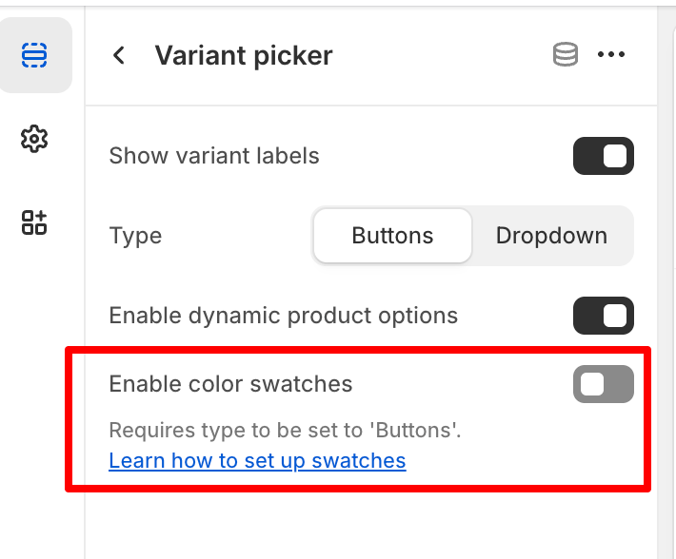This screenshot has height=559, width=676.
Task: Click the Enable dynamic product options label
Action: pyautogui.click(x=283, y=316)
